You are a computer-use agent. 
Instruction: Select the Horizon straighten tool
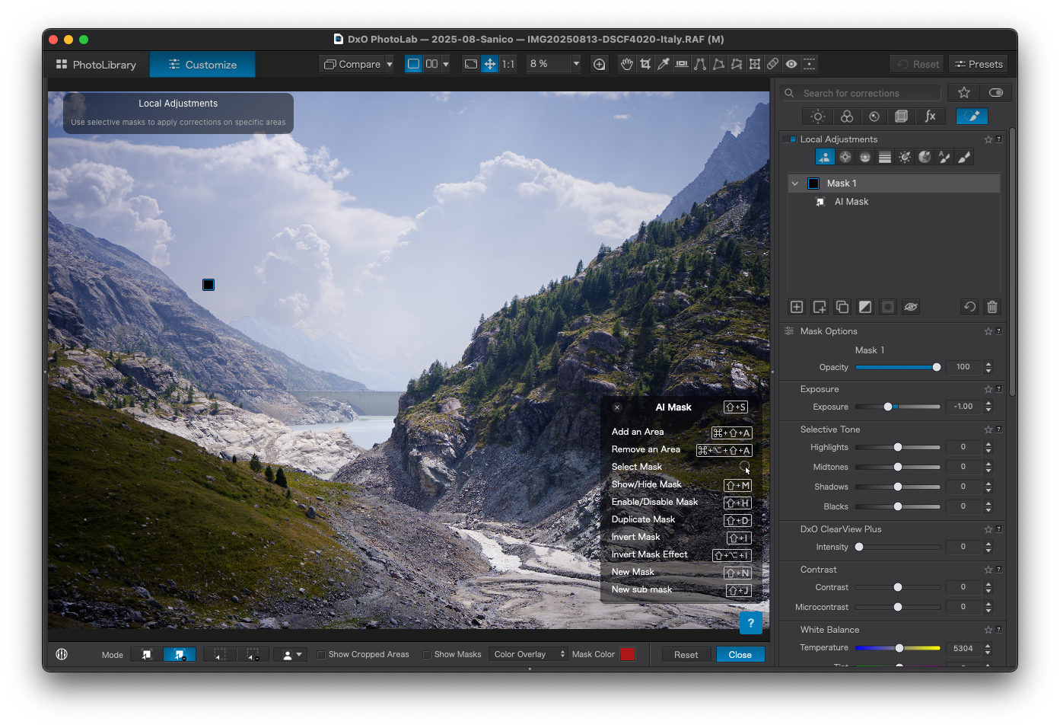682,64
